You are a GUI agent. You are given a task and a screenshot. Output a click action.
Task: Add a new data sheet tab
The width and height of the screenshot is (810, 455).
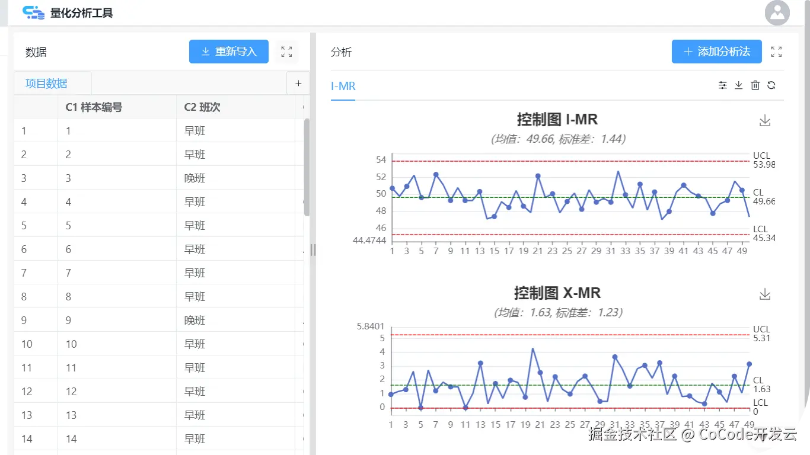coord(298,84)
